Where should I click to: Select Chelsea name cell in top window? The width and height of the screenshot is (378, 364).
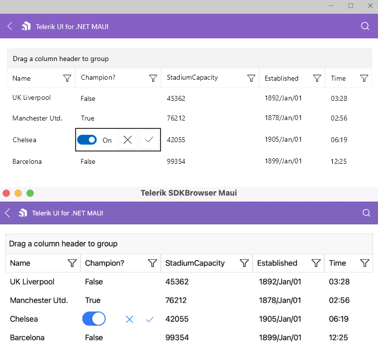[x=25, y=140]
